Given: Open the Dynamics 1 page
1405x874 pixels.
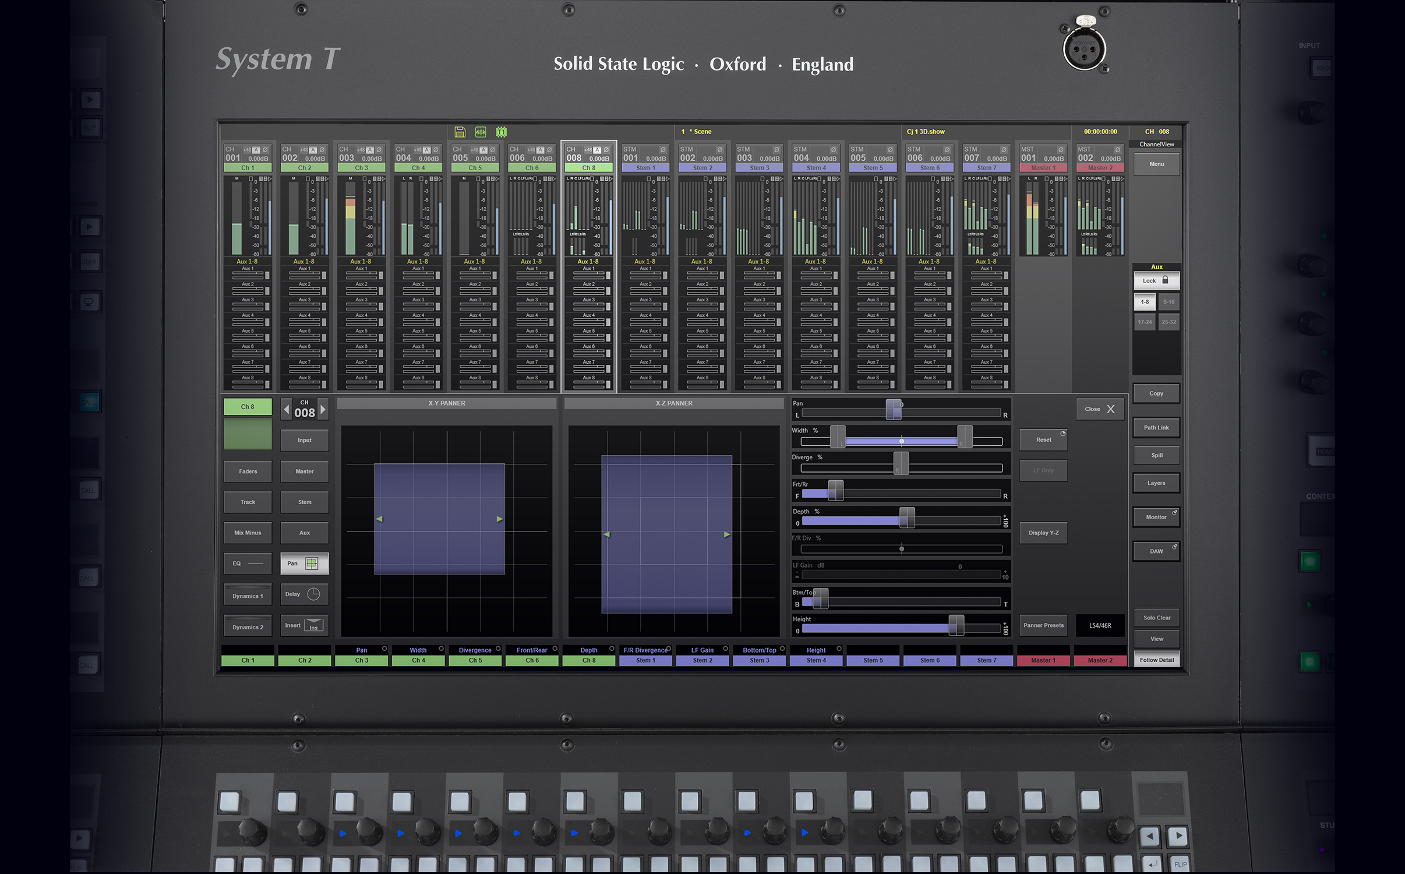Looking at the screenshot, I should click(x=248, y=595).
